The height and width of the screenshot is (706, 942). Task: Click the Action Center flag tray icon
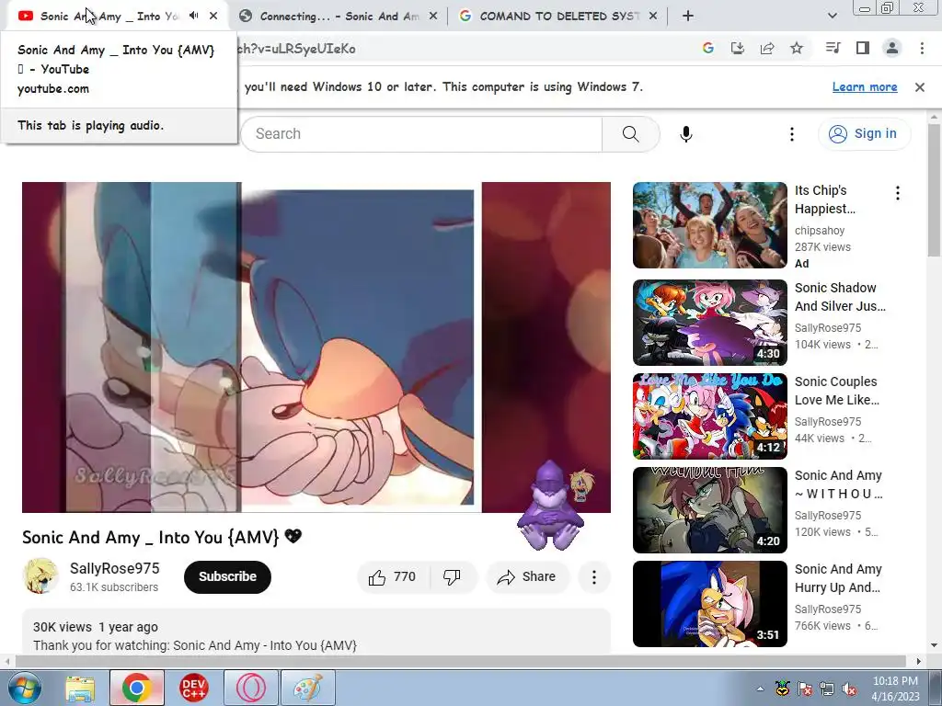pyautogui.click(x=804, y=689)
